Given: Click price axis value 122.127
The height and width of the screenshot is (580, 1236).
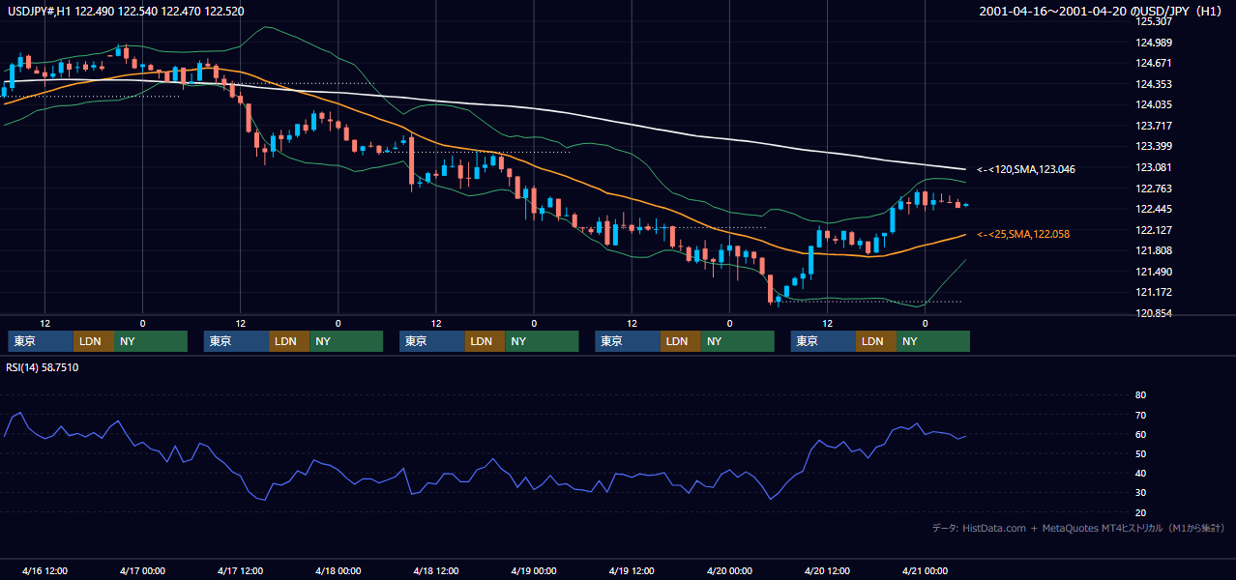Looking at the screenshot, I should coord(1154,230).
